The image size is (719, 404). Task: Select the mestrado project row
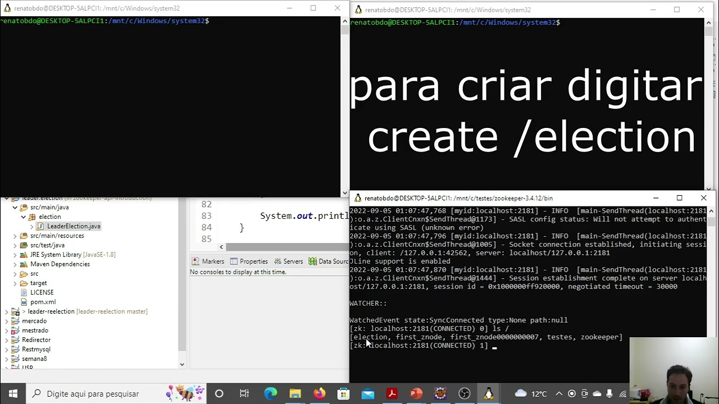(35, 330)
